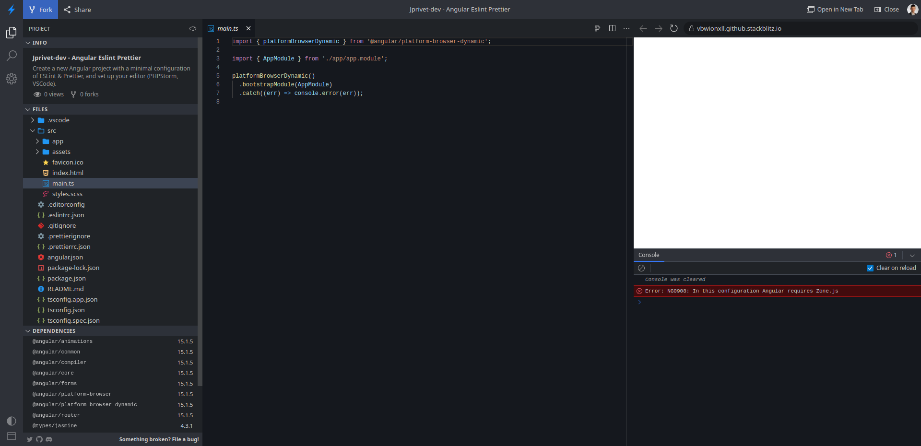Viewport: 921px width, 446px height.
Task: Select the Console tab
Action: (649, 255)
